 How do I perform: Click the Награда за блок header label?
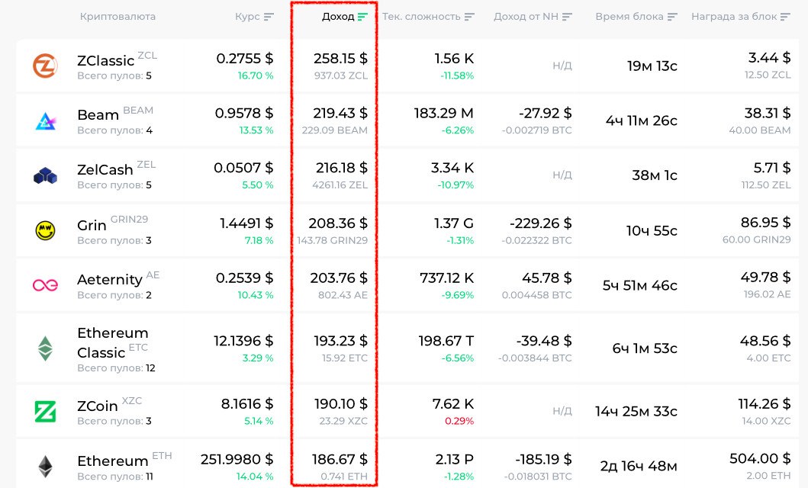point(734,17)
